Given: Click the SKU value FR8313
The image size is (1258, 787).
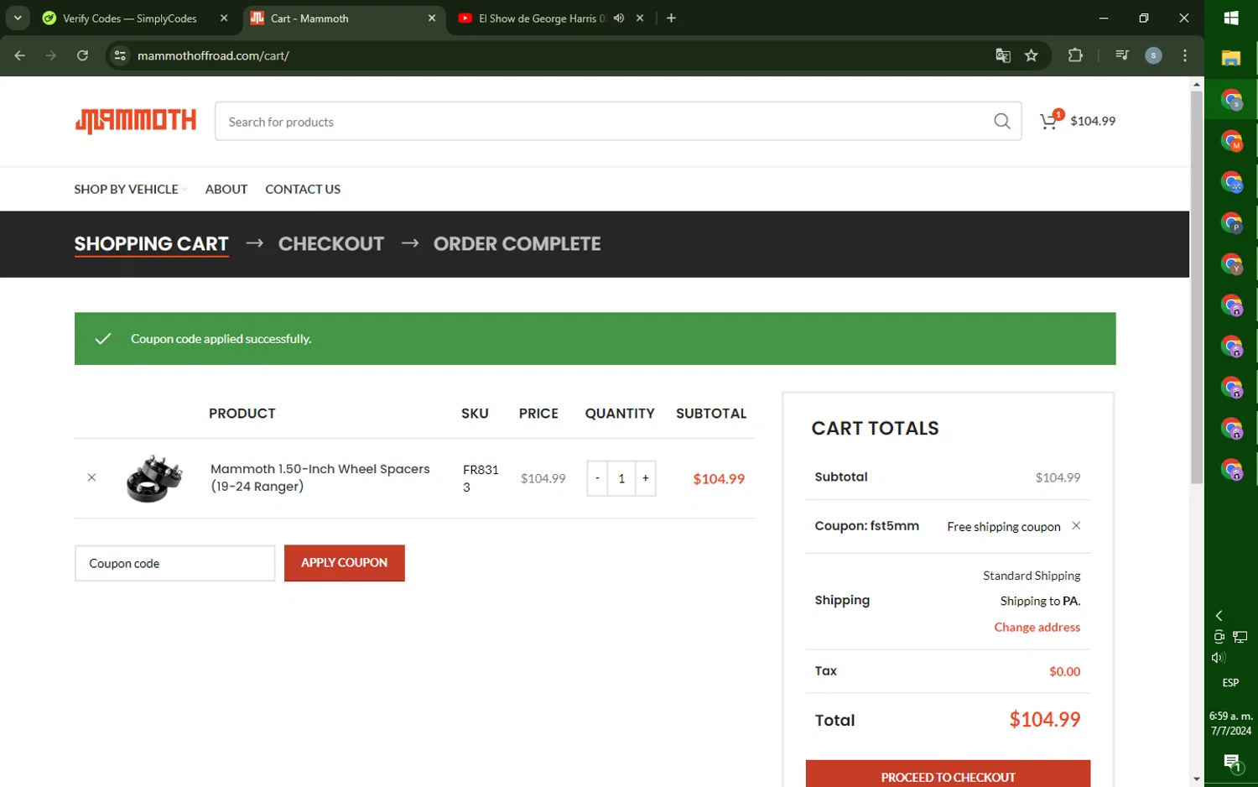Looking at the screenshot, I should [x=481, y=478].
